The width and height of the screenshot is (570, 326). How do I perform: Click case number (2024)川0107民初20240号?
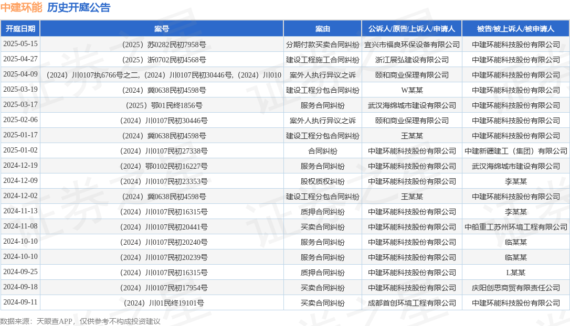(162, 243)
